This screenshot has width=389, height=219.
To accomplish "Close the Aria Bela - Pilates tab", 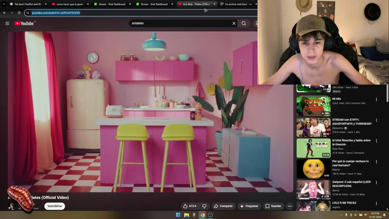I will [214, 4].
